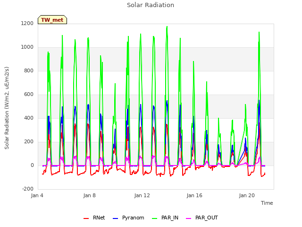This screenshot has height=227, width=302.
Task: Click the Jan 4 x-axis tick label
Action: tap(37, 195)
